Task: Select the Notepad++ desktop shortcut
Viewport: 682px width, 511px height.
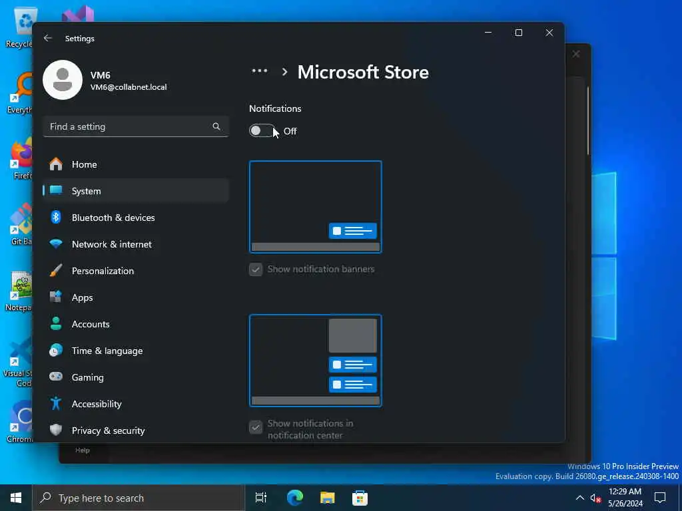Action: (x=19, y=291)
